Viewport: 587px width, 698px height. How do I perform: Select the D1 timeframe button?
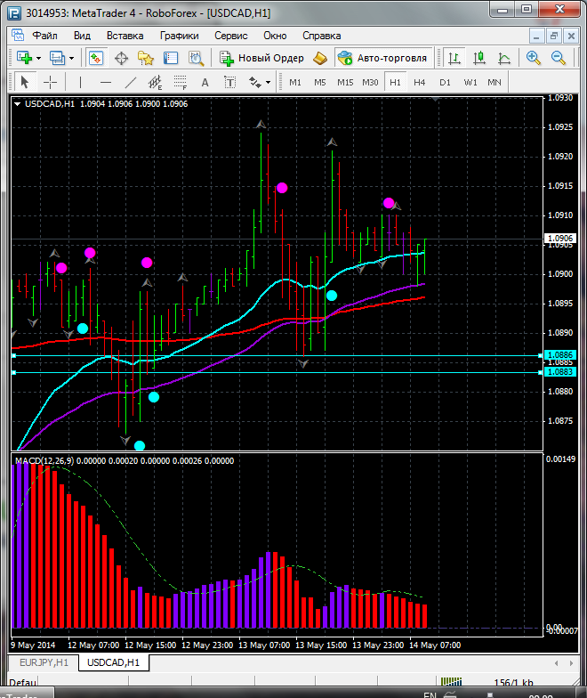click(445, 82)
